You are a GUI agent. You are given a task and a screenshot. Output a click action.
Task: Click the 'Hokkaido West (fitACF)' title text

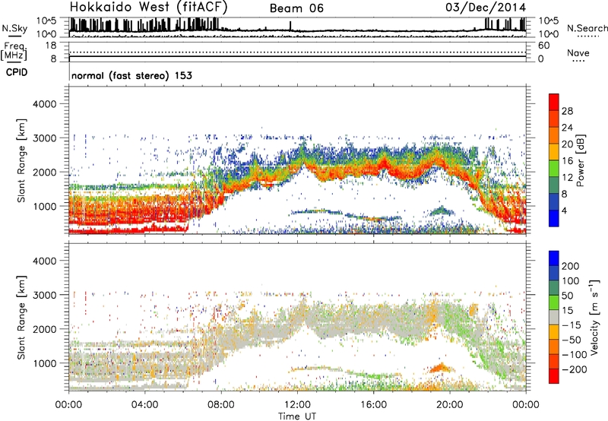(x=148, y=8)
